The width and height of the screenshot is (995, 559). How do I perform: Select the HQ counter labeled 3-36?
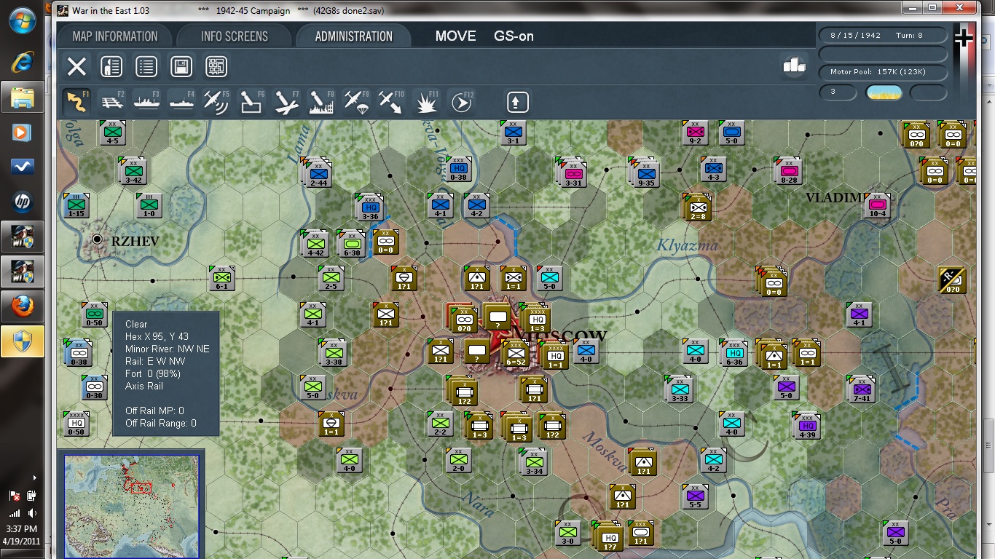tap(370, 207)
